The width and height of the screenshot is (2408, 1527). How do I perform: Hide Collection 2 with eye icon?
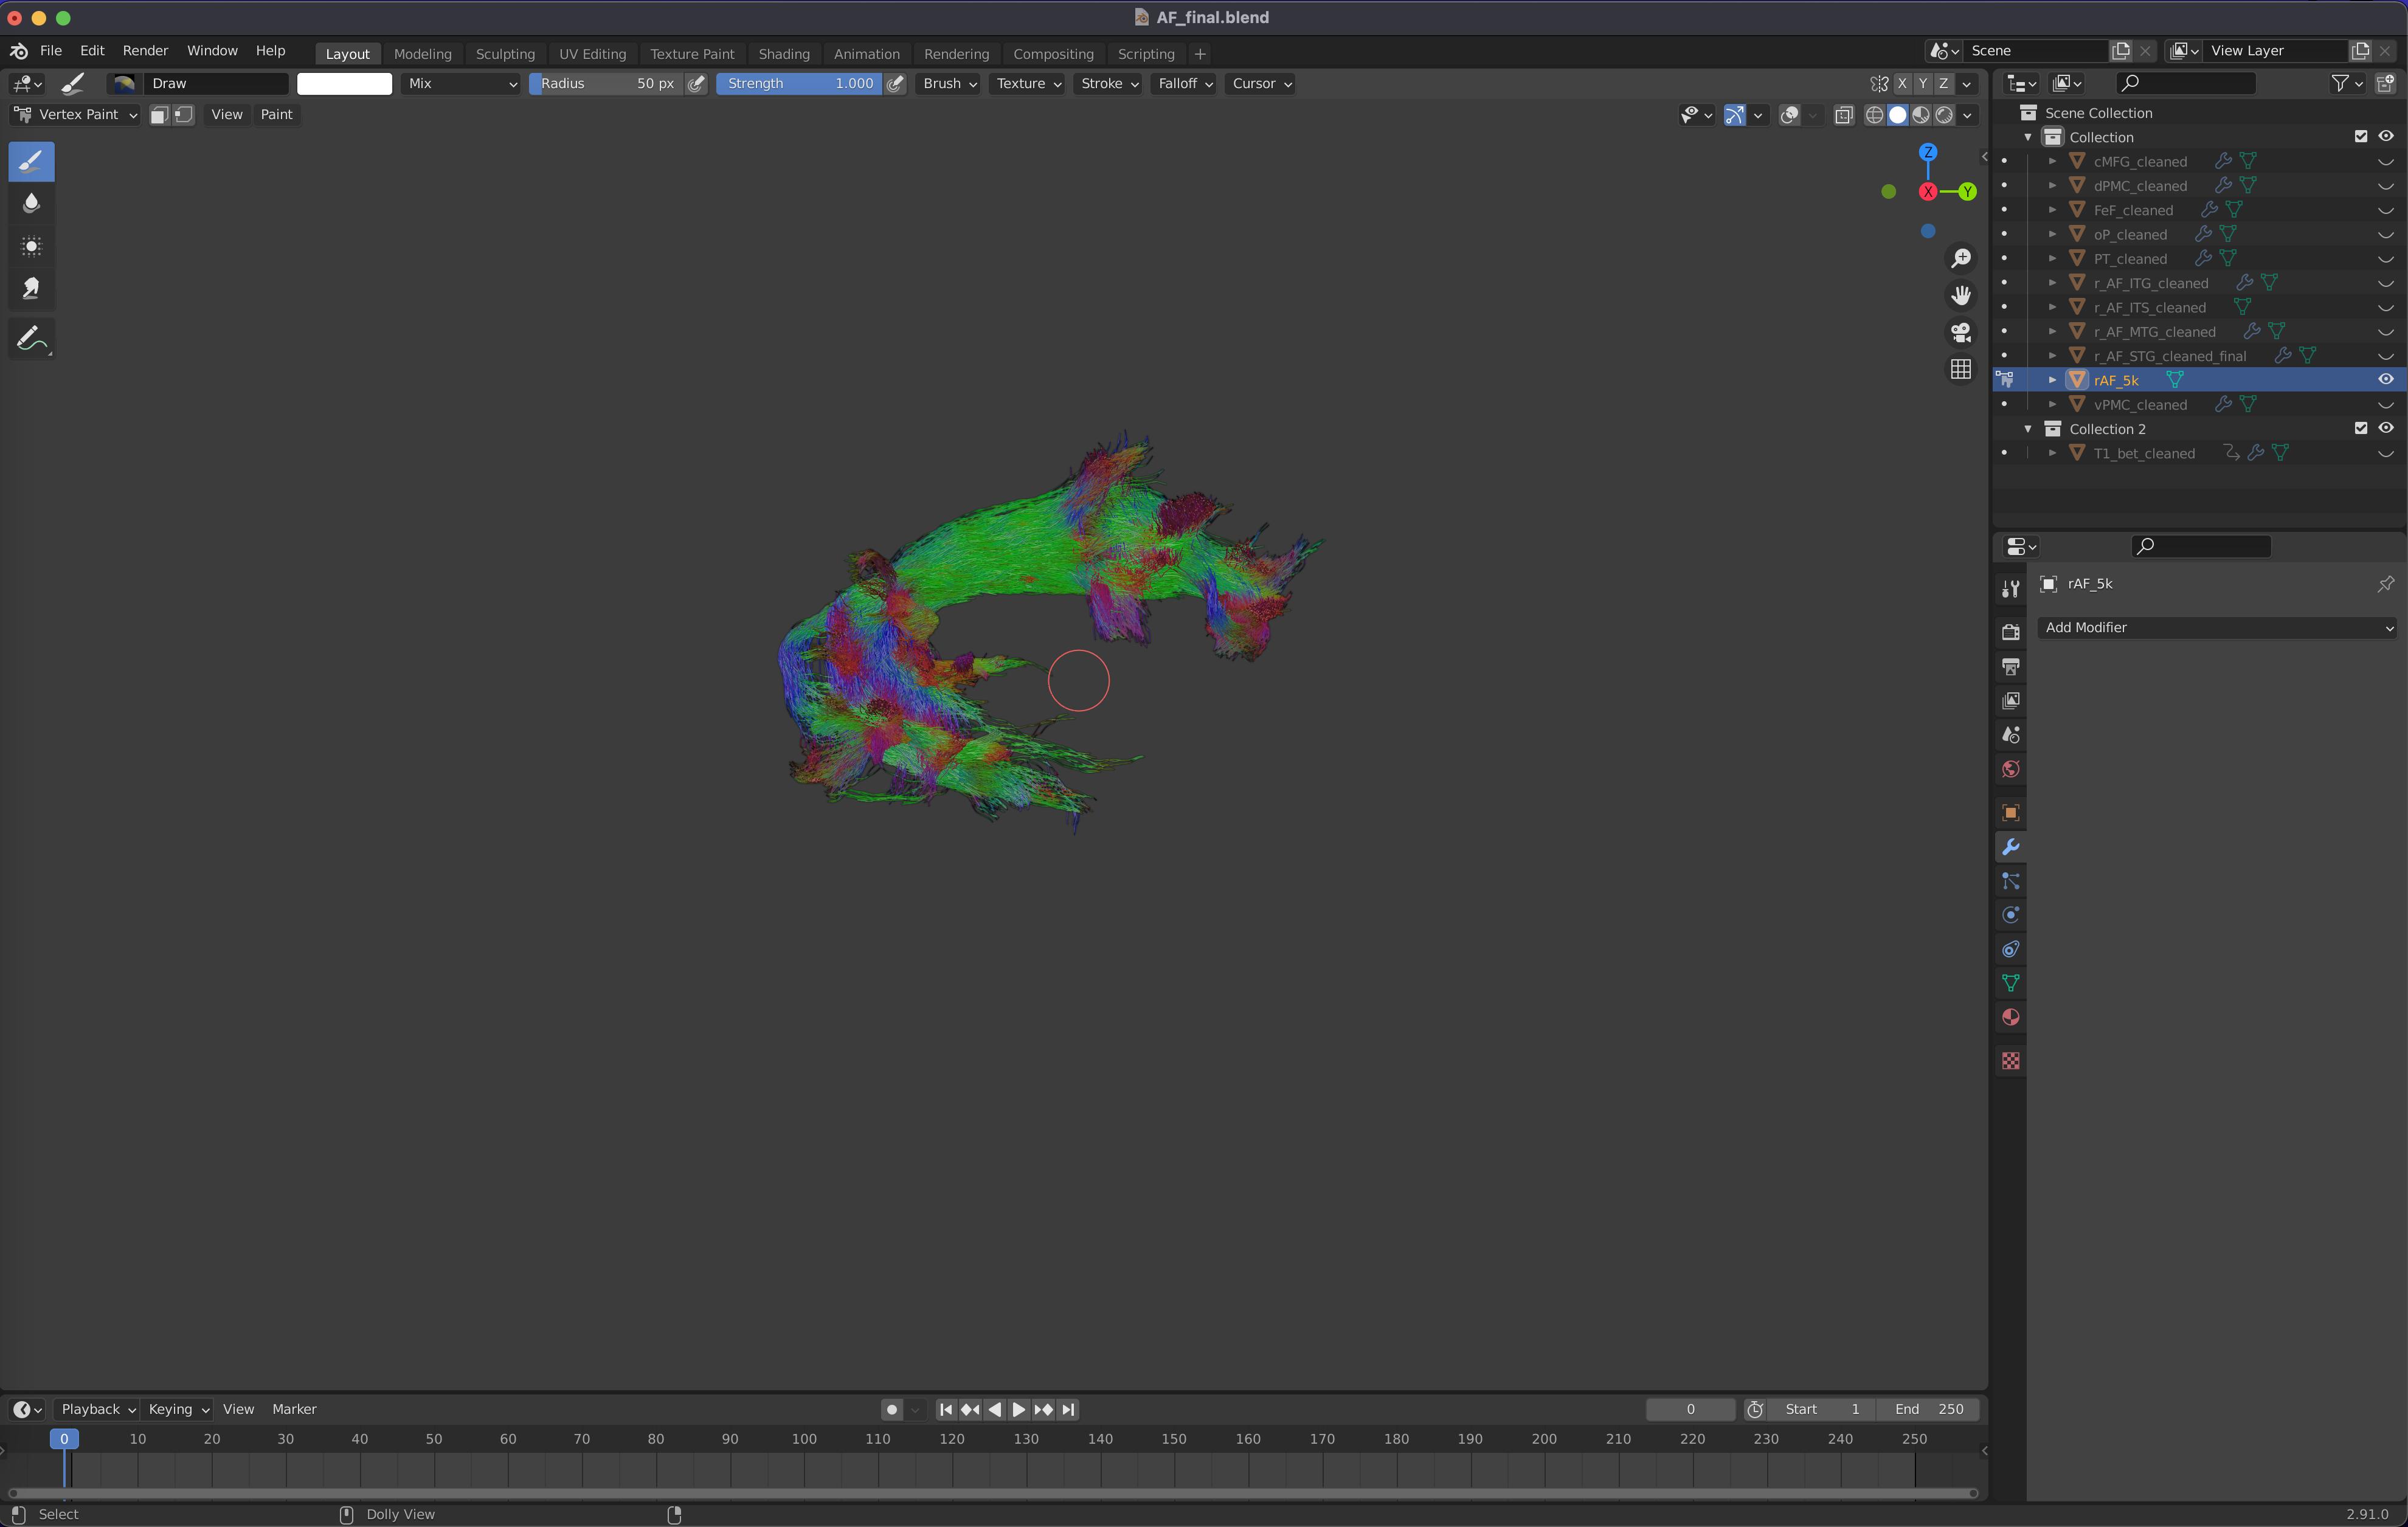click(x=2385, y=429)
